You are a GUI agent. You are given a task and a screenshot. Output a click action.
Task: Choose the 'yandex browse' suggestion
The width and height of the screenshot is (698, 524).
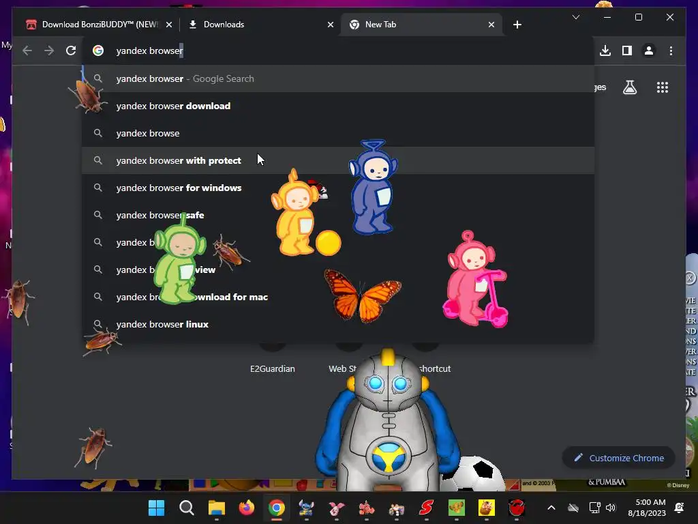[338, 133]
